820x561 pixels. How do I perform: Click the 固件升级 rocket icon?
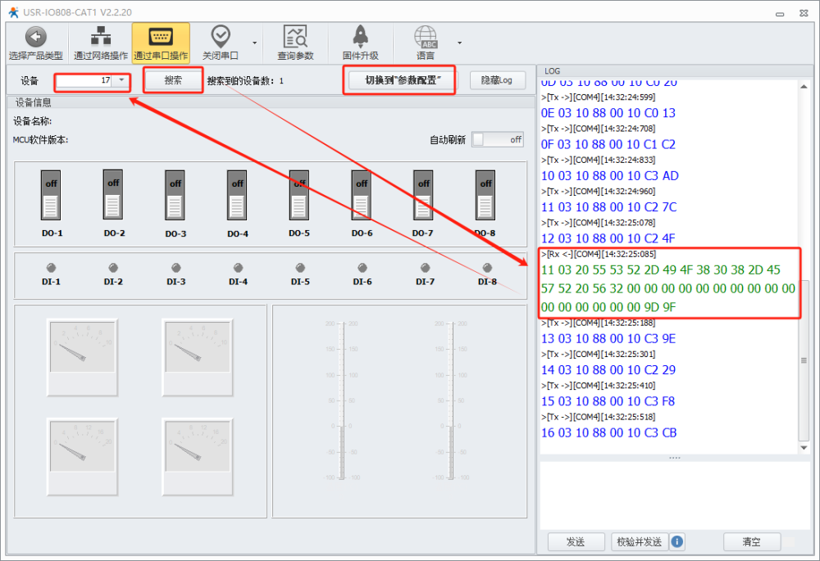360,37
